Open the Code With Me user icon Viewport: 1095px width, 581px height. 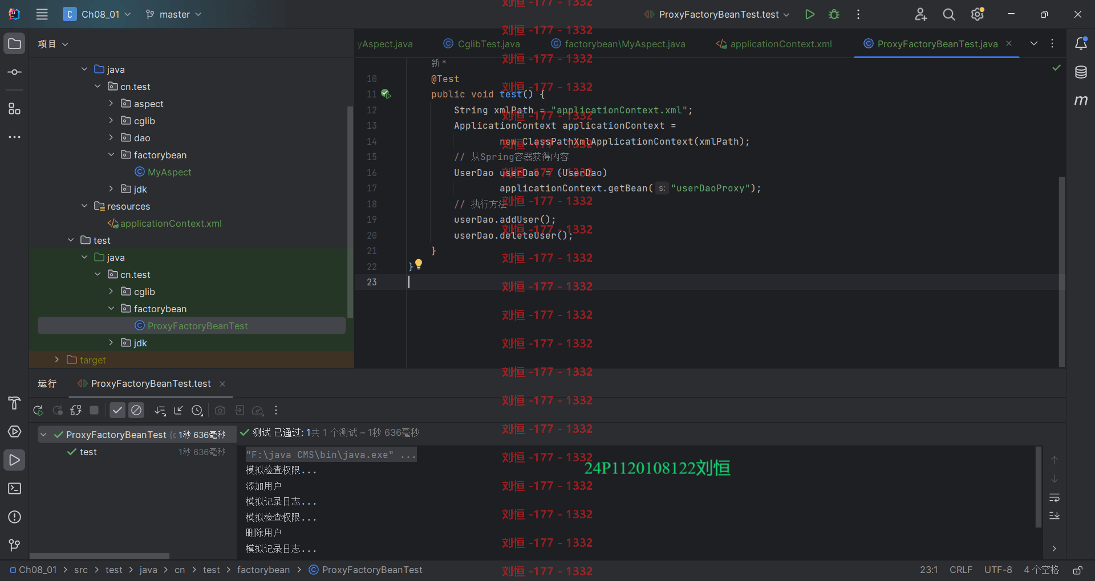click(920, 14)
